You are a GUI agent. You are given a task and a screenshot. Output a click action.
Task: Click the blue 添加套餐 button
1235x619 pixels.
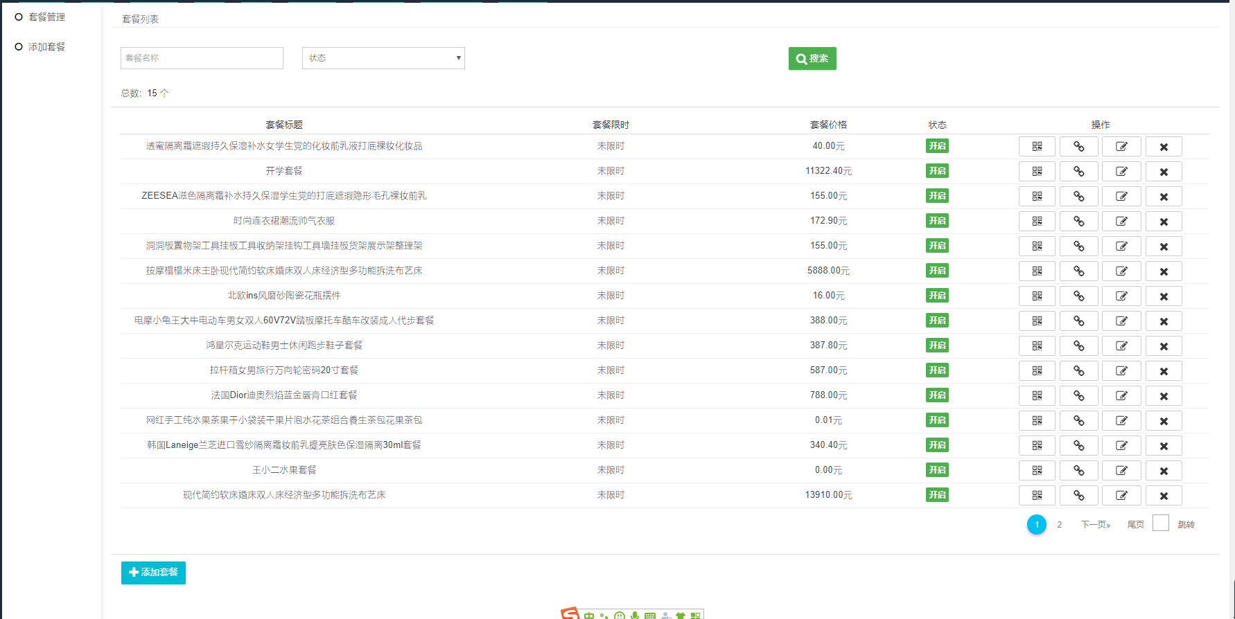pyautogui.click(x=153, y=573)
